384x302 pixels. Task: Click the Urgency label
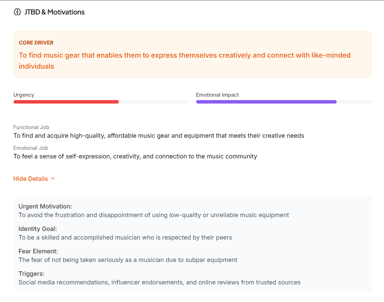(23, 95)
